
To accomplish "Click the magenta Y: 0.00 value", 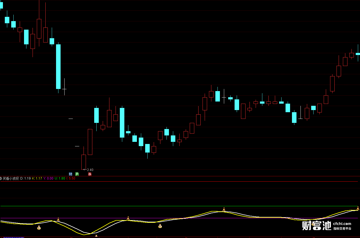I will point(48,178).
